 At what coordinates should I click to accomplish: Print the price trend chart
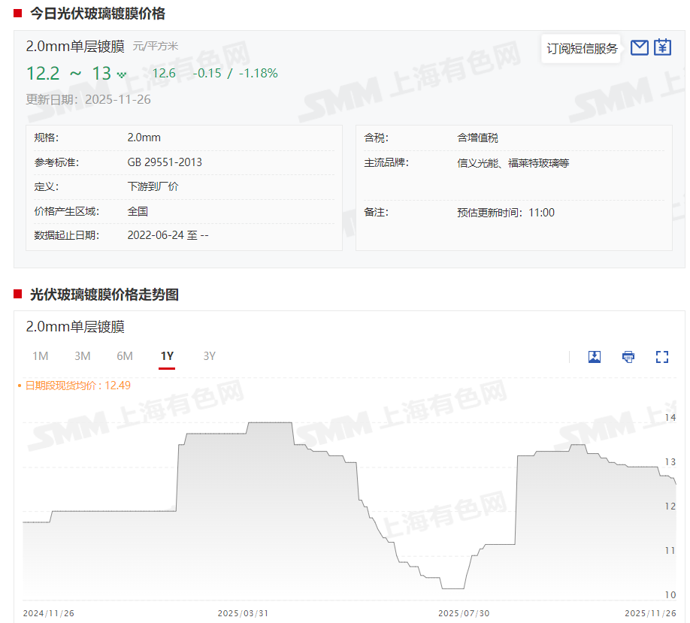[x=628, y=357]
